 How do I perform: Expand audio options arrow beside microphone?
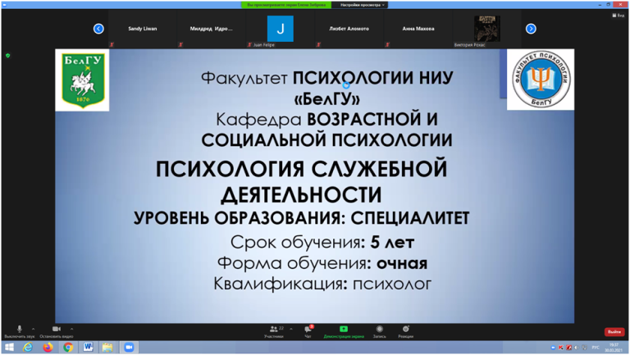[x=34, y=327]
